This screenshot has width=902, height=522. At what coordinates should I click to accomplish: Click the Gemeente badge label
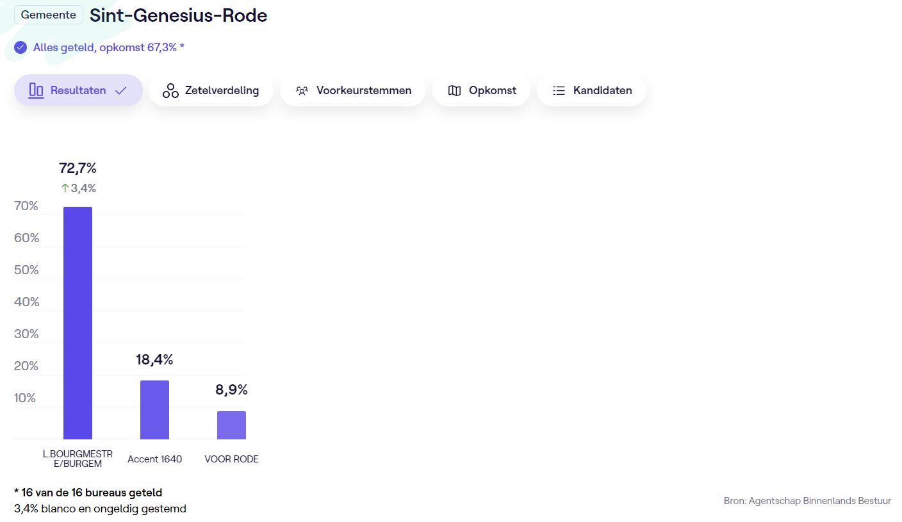pyautogui.click(x=49, y=15)
